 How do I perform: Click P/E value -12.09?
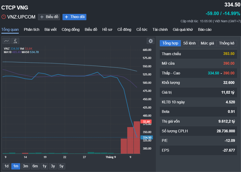pyautogui.click(x=230, y=141)
